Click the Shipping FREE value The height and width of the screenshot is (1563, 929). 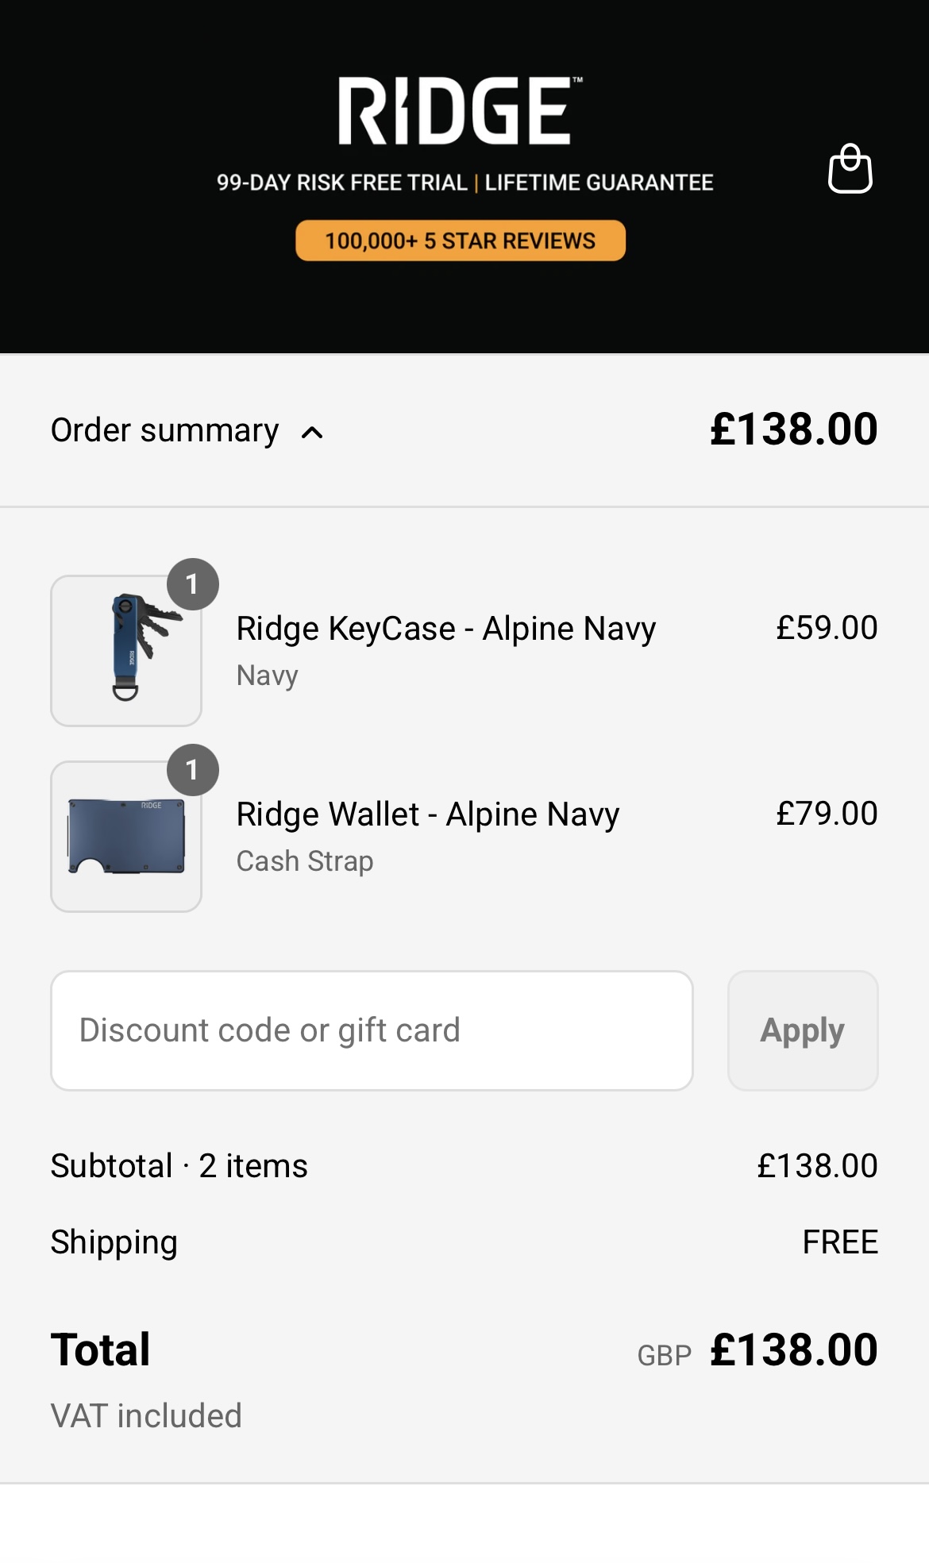[840, 1242]
